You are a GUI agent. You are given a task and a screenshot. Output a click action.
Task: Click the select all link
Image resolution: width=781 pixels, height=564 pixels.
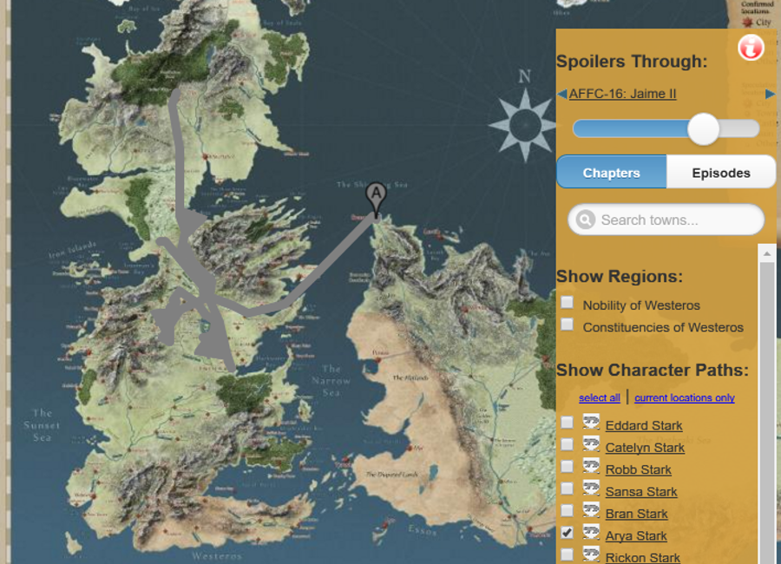tap(599, 397)
